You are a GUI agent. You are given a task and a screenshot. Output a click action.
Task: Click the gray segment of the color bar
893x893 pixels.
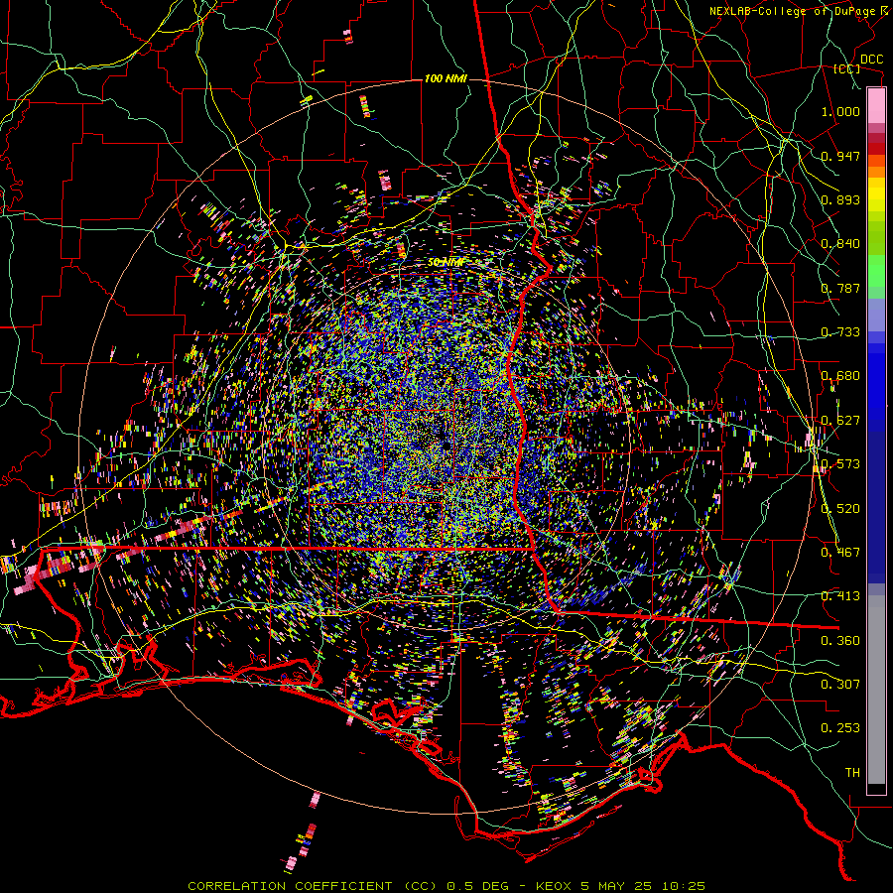(x=876, y=690)
